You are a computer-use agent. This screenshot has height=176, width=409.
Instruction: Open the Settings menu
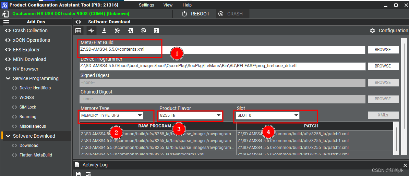point(146,5)
